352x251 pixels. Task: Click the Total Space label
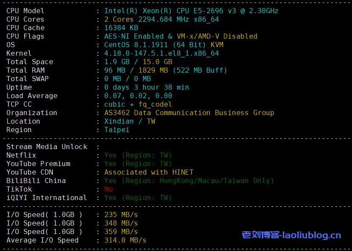point(30,62)
